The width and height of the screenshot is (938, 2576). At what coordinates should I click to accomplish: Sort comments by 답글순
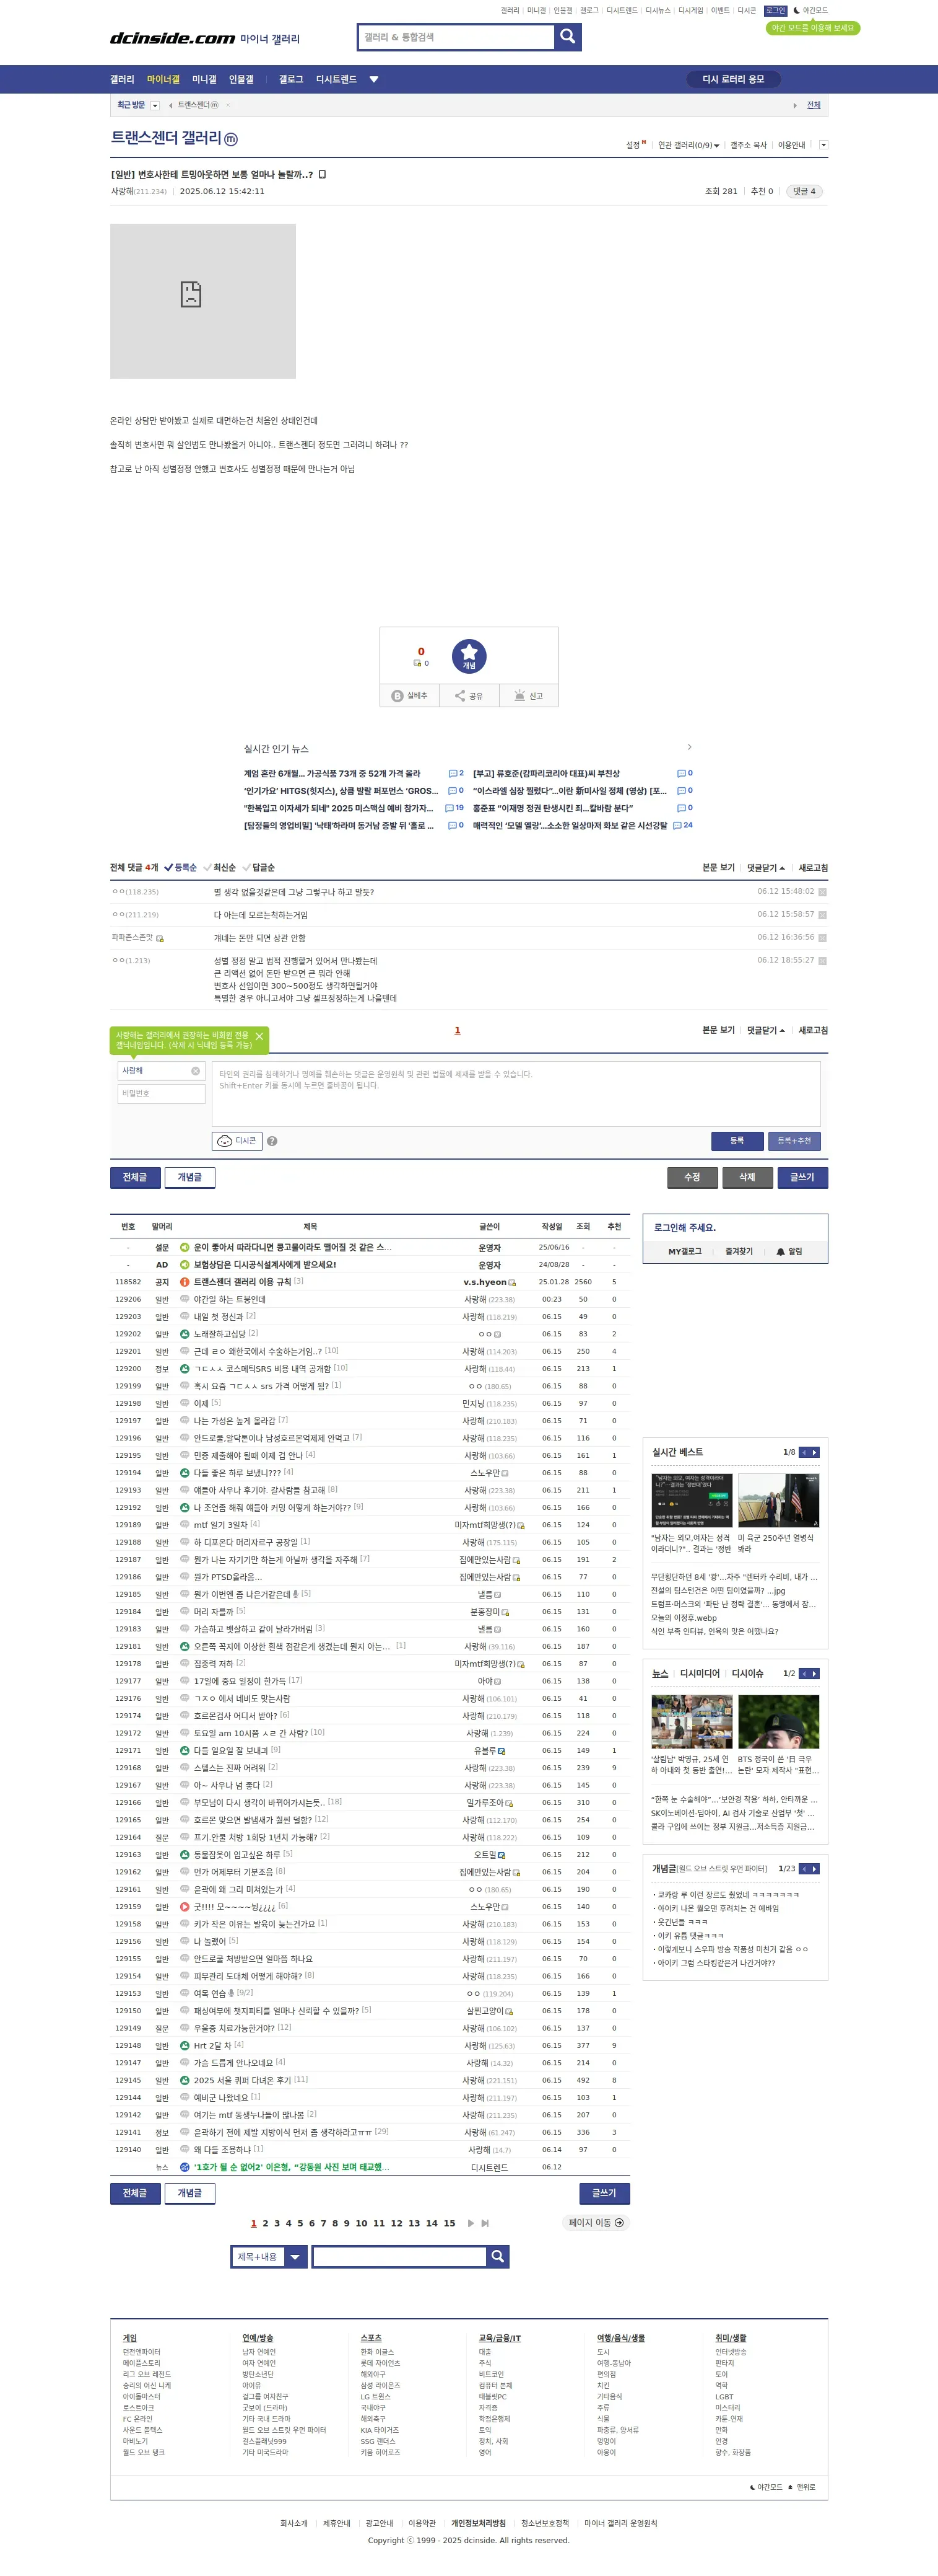click(259, 868)
